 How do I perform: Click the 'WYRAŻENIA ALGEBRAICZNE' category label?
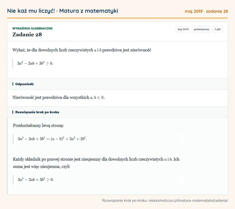tap(33, 28)
